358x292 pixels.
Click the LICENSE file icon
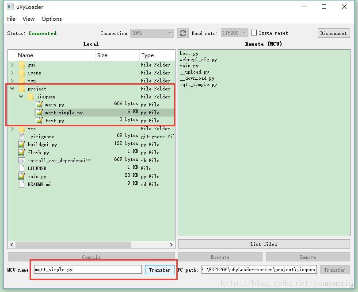pyautogui.click(x=22, y=168)
